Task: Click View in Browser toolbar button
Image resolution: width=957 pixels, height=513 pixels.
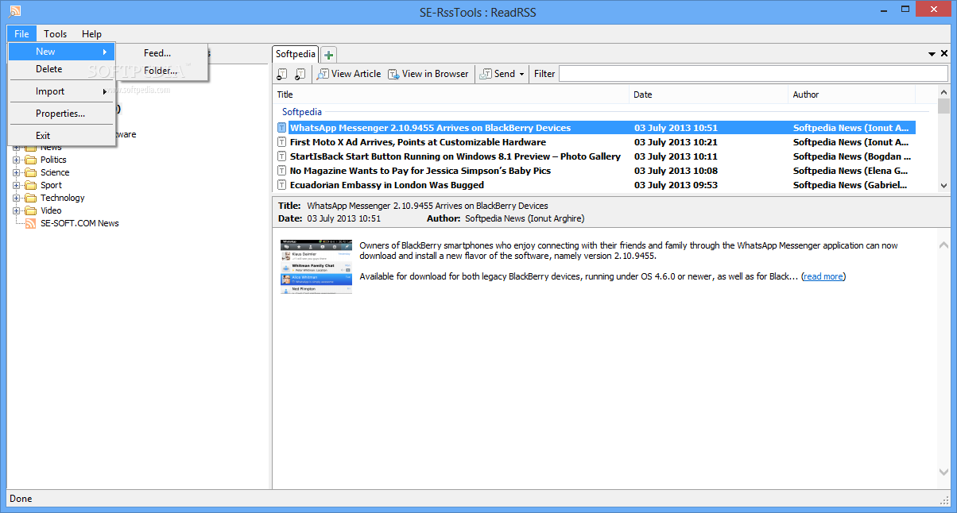Action: pyautogui.click(x=428, y=74)
